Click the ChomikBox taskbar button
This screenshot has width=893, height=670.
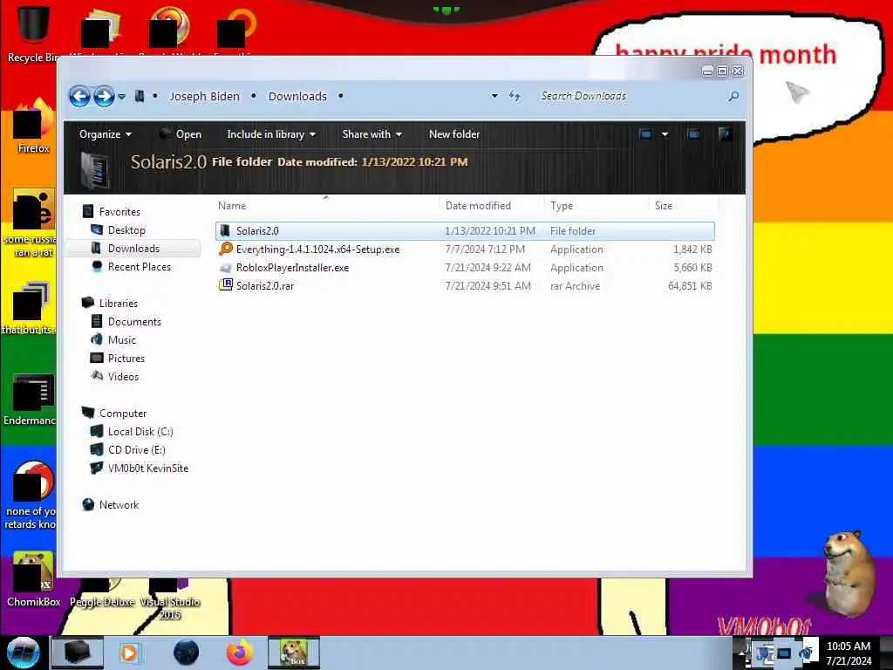294,653
